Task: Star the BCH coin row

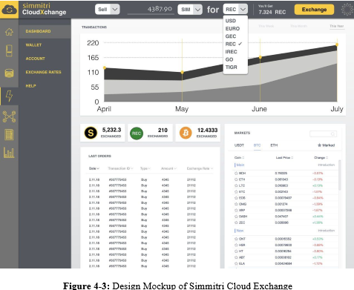Action: (236, 174)
